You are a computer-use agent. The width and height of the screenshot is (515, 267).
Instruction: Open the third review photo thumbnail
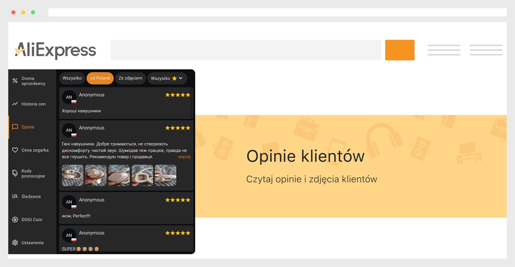tap(119, 175)
